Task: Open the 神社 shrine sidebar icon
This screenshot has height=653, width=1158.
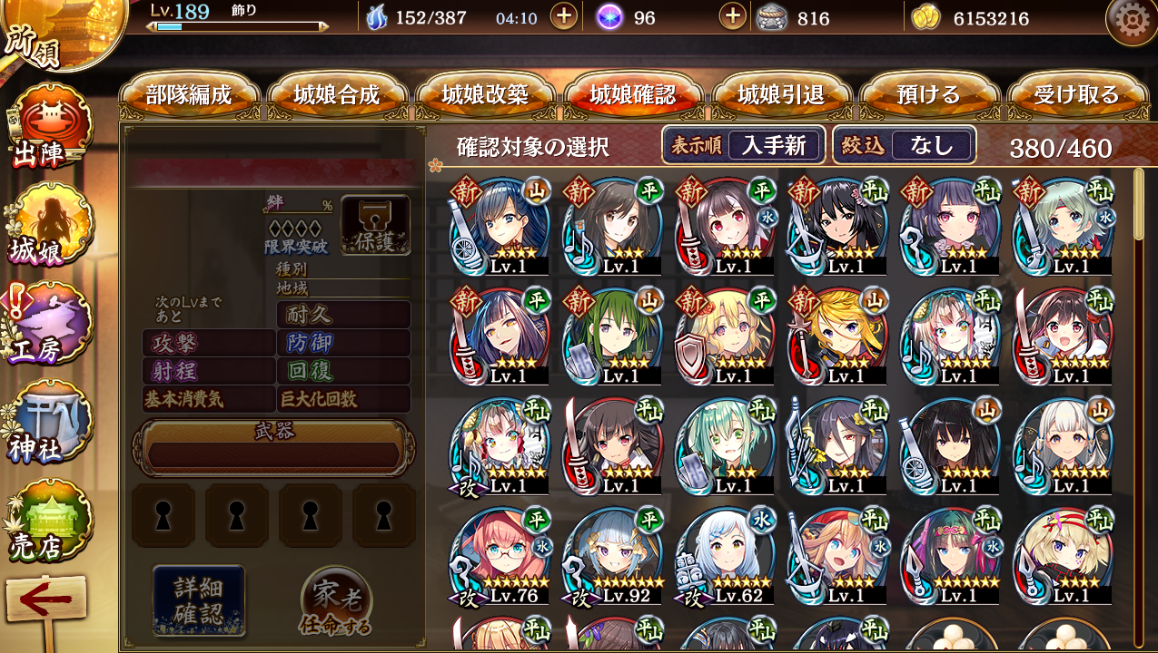Action: pyautogui.click(x=45, y=422)
